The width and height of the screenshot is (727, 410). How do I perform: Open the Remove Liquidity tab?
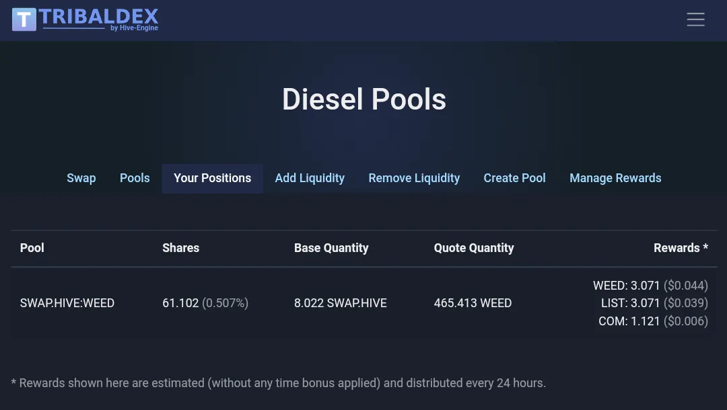(414, 178)
